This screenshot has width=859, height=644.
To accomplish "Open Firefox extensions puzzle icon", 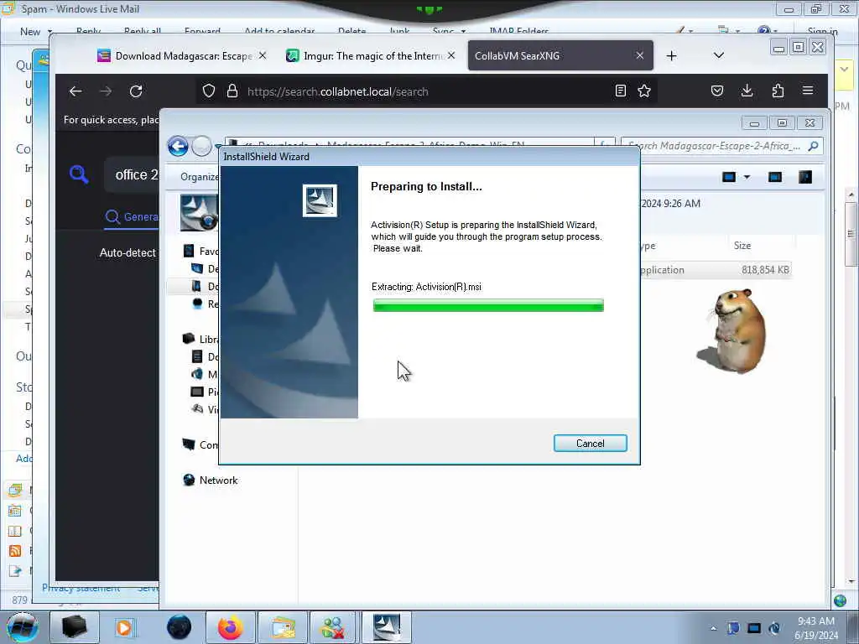I will [778, 91].
